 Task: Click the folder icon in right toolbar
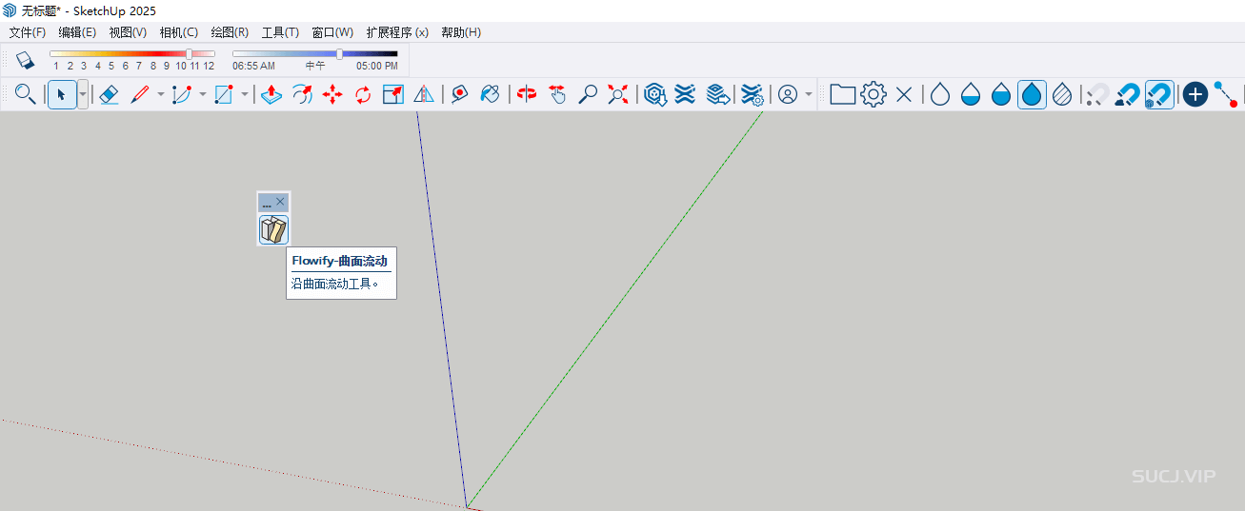[x=843, y=94]
